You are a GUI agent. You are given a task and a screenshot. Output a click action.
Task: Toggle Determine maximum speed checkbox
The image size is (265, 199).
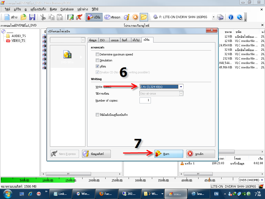[x=97, y=54]
